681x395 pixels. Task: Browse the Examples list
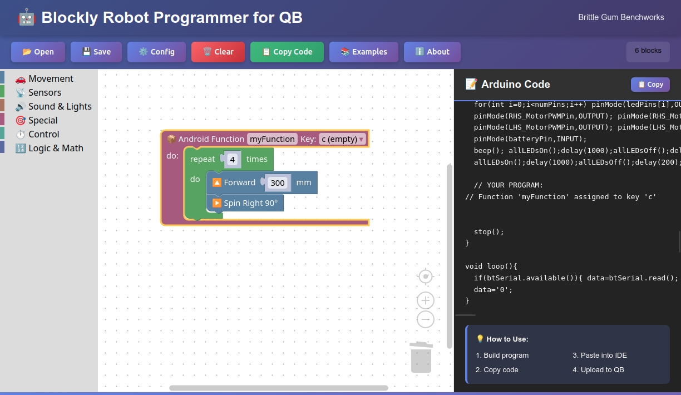click(x=364, y=52)
